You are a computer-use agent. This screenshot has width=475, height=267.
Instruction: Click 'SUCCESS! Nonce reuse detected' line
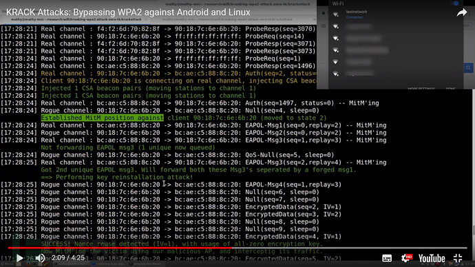(182, 244)
